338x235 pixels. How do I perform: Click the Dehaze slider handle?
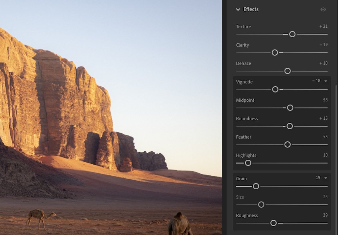(x=287, y=71)
